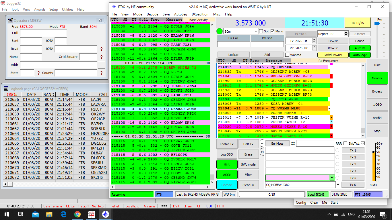
Task: Open the AutoSeq menu in JTDX
Action: coord(181,14)
